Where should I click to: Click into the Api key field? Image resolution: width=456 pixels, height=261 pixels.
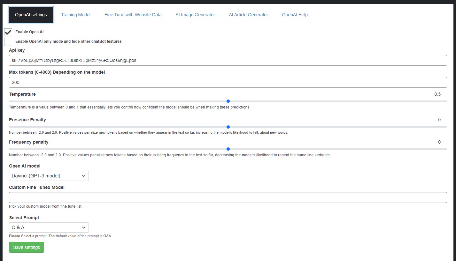pyautogui.click(x=228, y=60)
